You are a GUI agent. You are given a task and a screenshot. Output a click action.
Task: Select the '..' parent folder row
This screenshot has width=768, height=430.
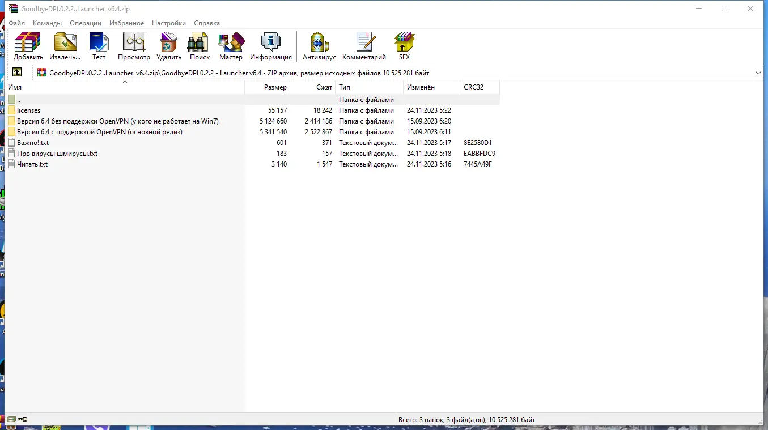tap(253, 100)
